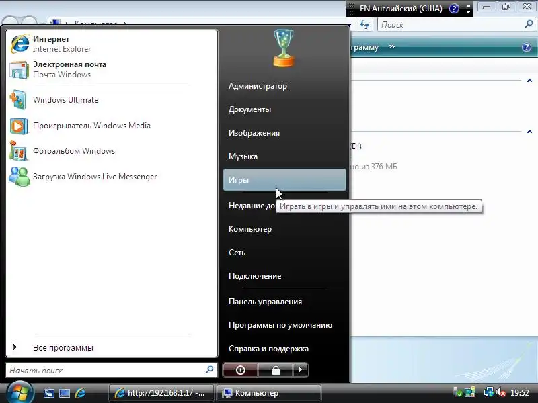The width and height of the screenshot is (538, 403).
Task: Click the Start menu search magnifier icon
Action: 209,370
